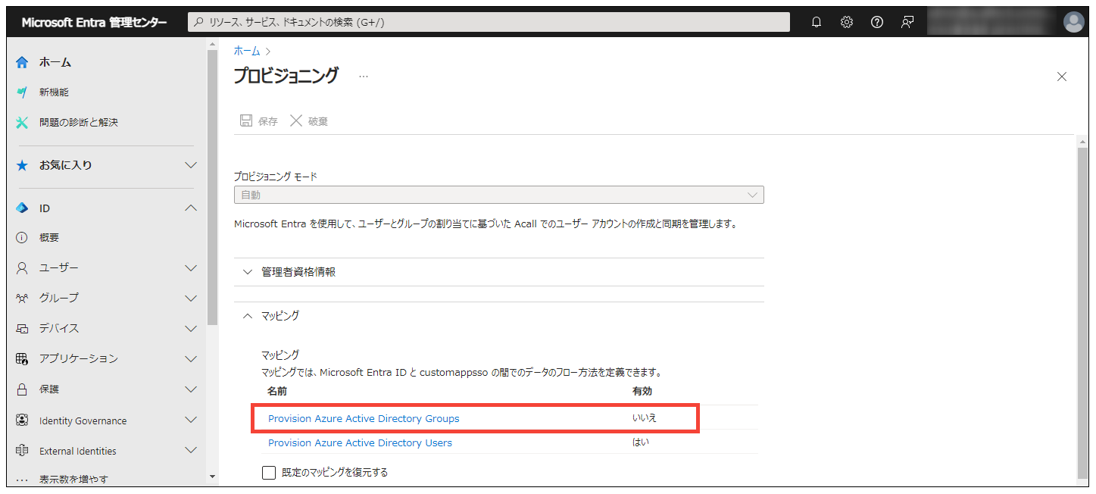Open the settings gear icon
The width and height of the screenshot is (1096, 494).
pos(847,22)
